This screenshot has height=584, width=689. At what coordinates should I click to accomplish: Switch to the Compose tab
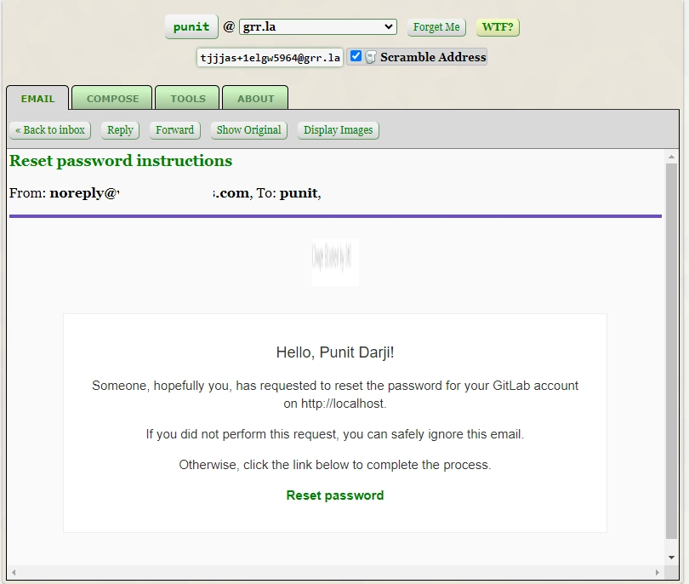click(112, 98)
